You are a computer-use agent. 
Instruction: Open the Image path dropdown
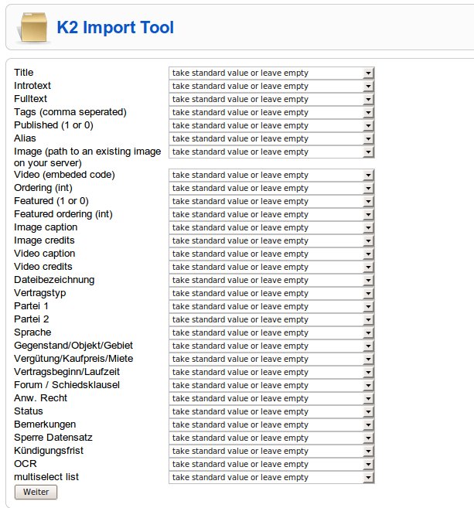point(271,152)
